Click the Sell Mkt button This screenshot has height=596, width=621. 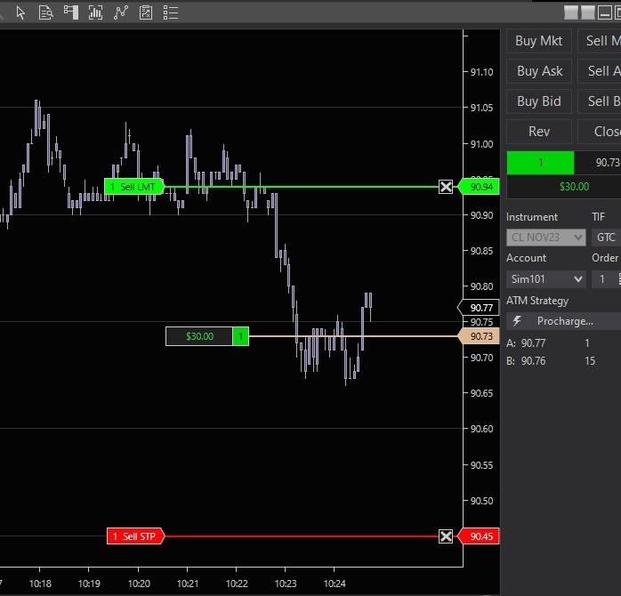[x=600, y=41]
